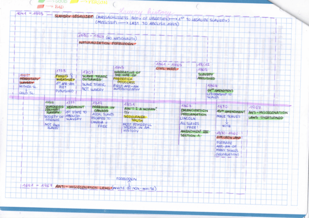Click "1st STATE TO ABOLISH SLAVERY" note
Viewport: 309px width, 218px height.
[x=76, y=115]
